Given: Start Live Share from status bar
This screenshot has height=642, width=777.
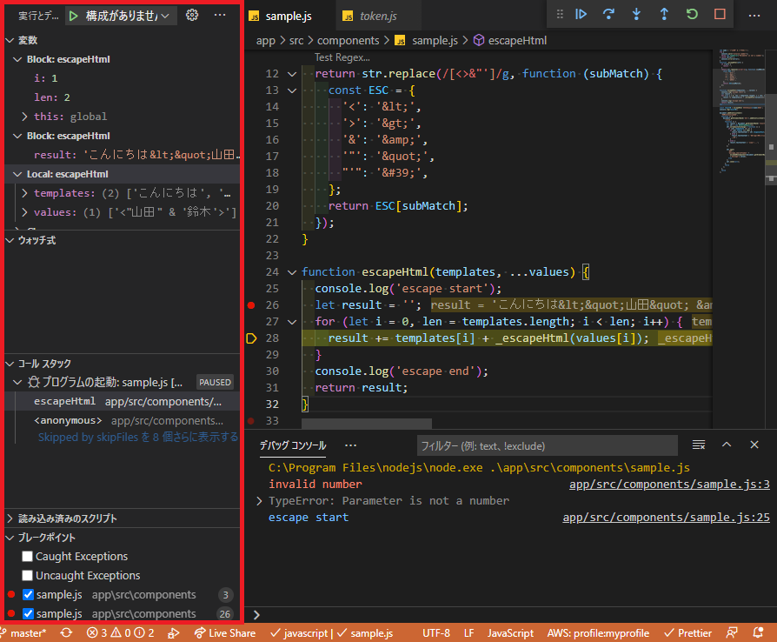Looking at the screenshot, I should point(225,633).
